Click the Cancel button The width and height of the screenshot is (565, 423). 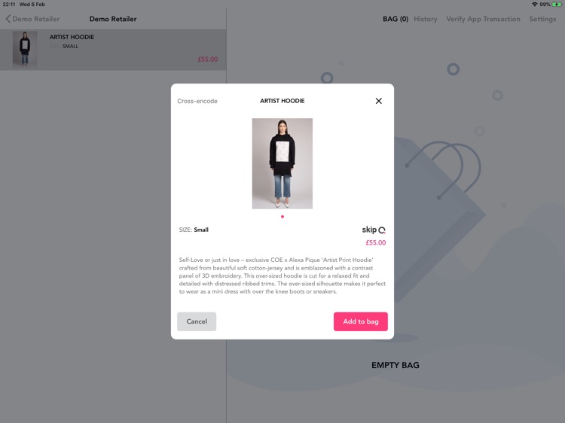pyautogui.click(x=197, y=321)
